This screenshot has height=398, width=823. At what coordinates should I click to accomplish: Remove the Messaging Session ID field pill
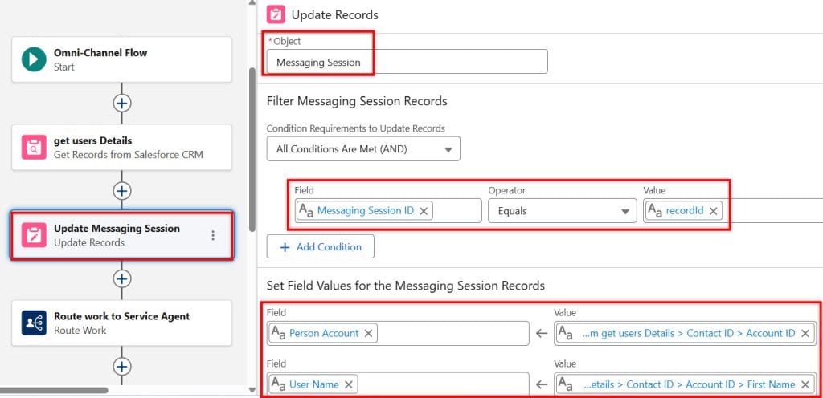(424, 211)
